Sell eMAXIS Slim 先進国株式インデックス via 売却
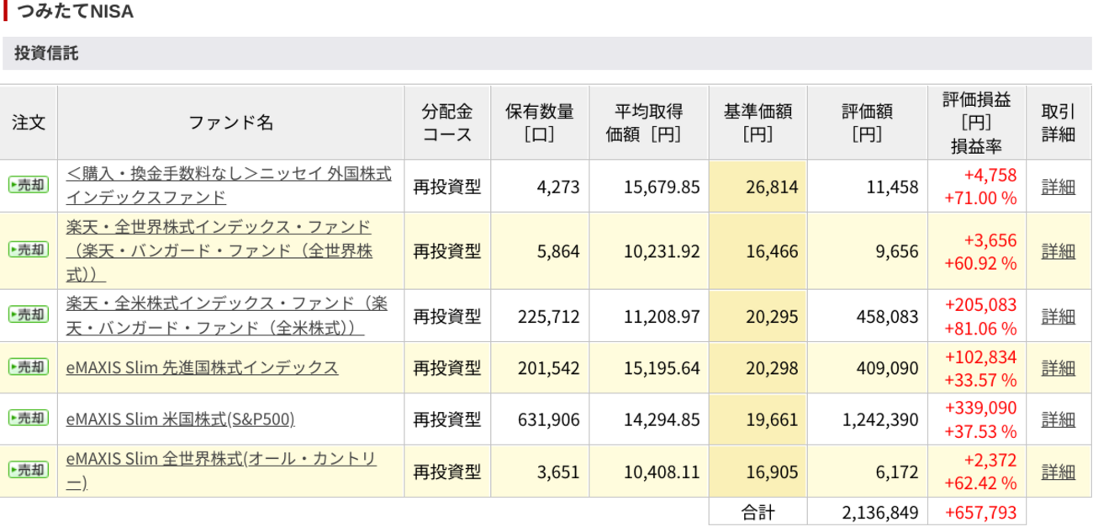The image size is (1093, 527). click(x=29, y=367)
